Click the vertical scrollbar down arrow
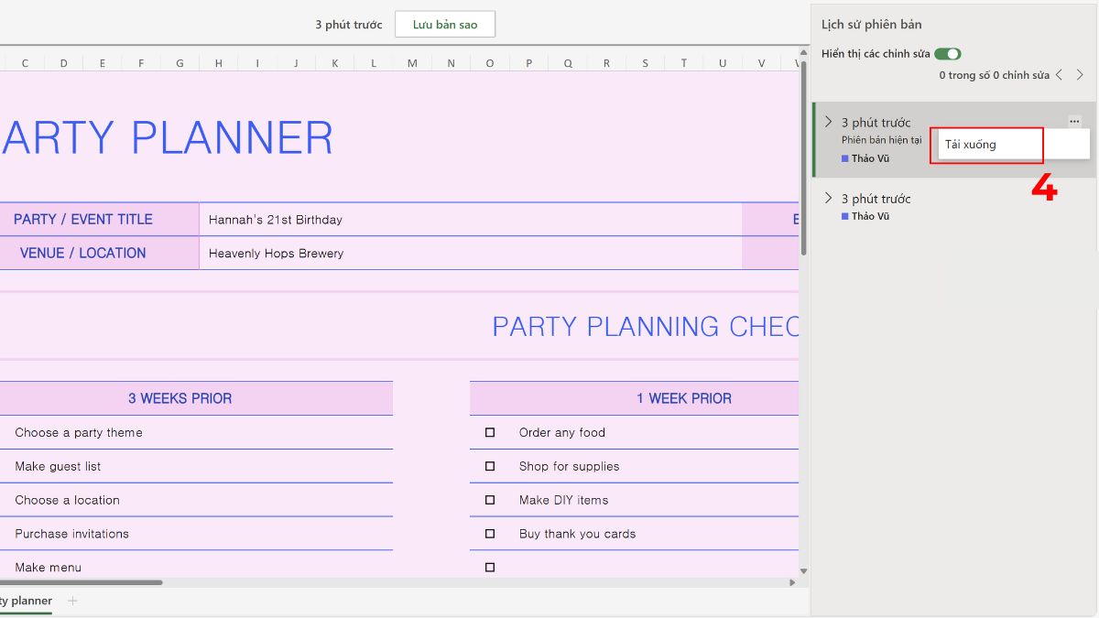This screenshot has height=618, width=1099. click(x=803, y=571)
